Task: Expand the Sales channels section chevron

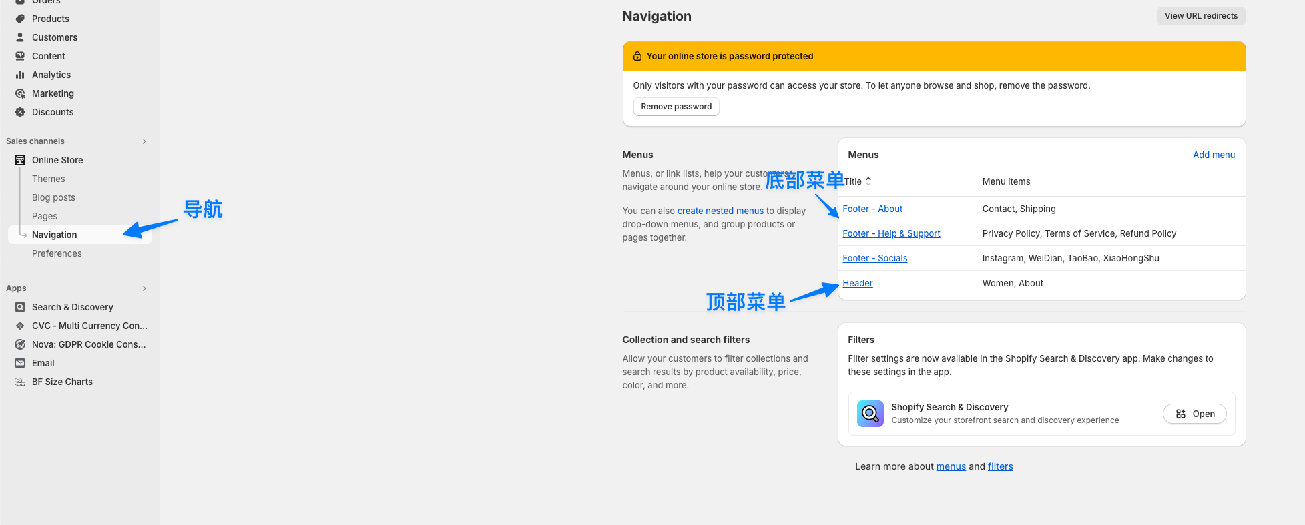Action: coord(144,141)
